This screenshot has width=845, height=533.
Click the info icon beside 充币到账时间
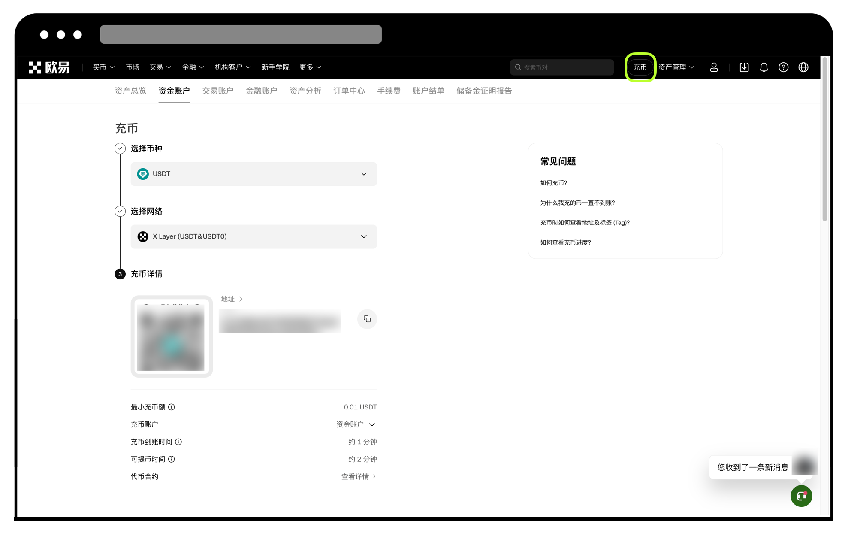179,442
